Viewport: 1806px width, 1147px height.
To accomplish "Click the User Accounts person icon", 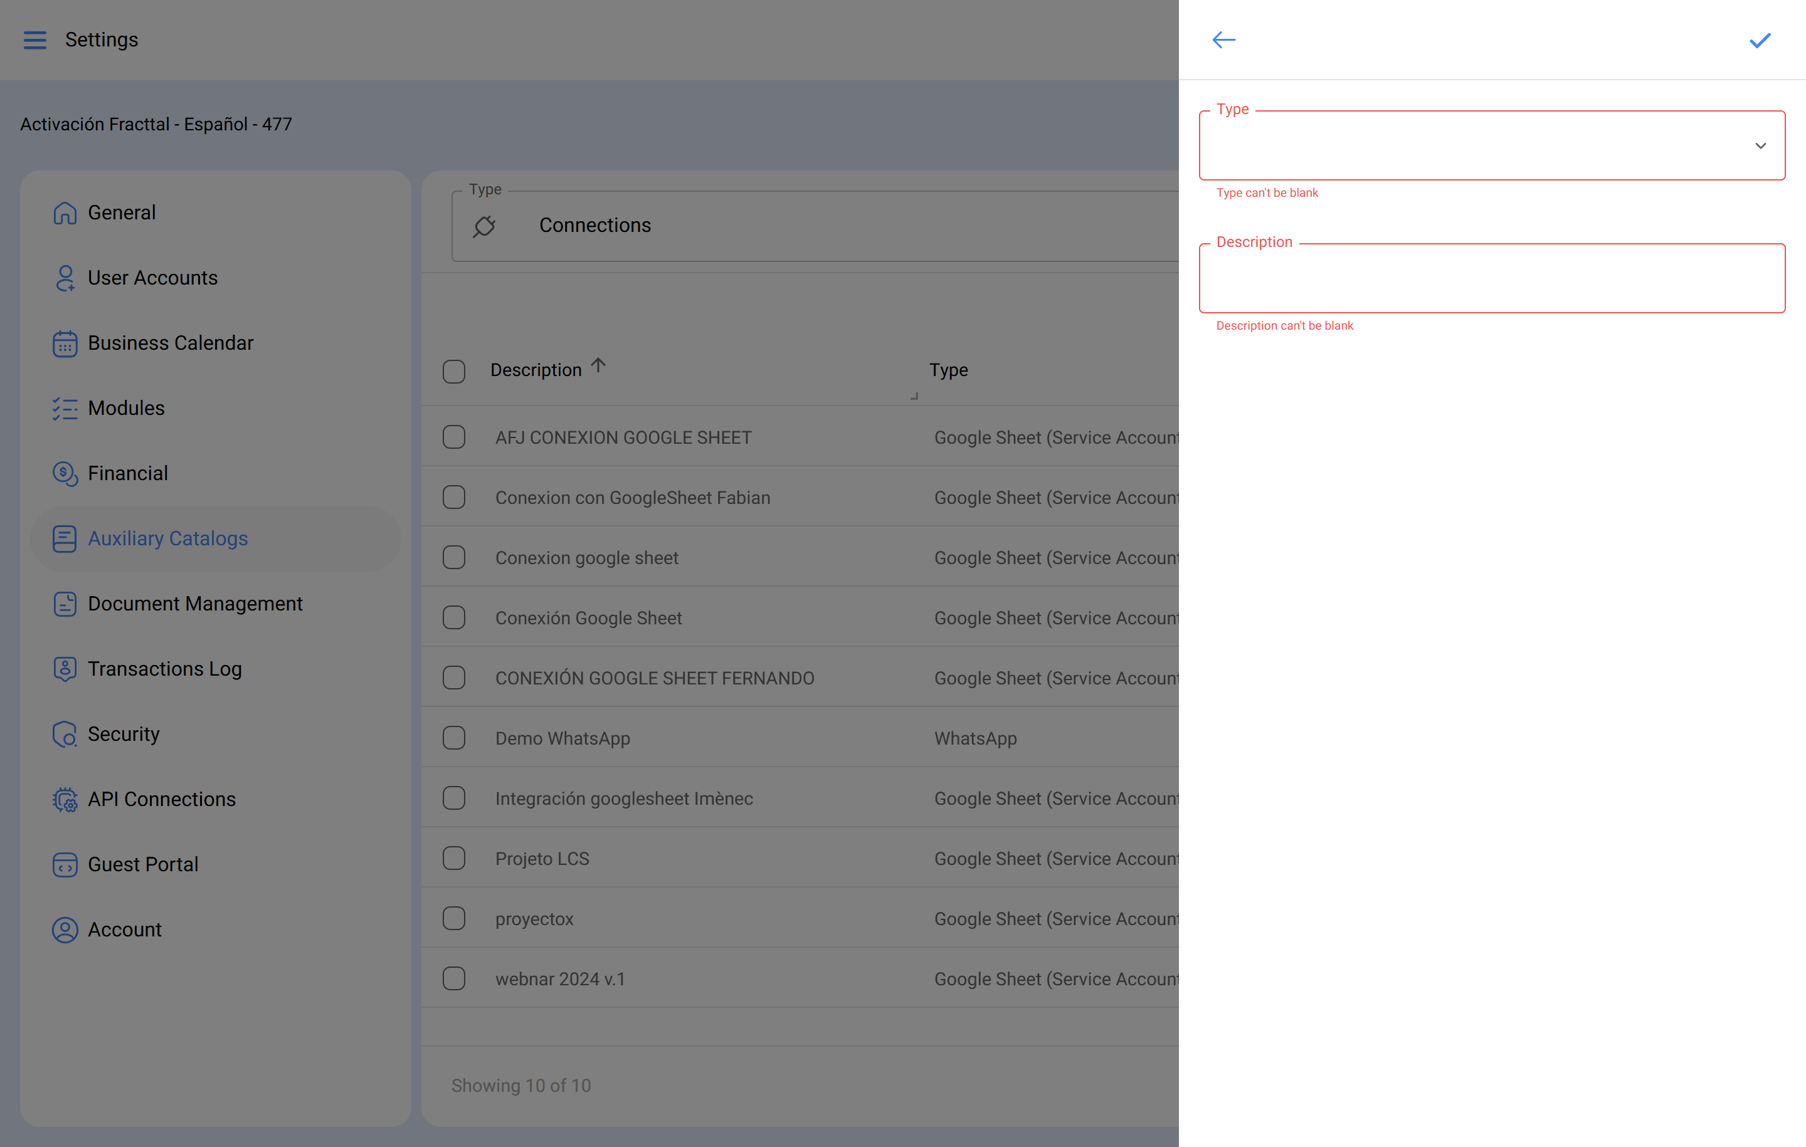I will [x=65, y=278].
